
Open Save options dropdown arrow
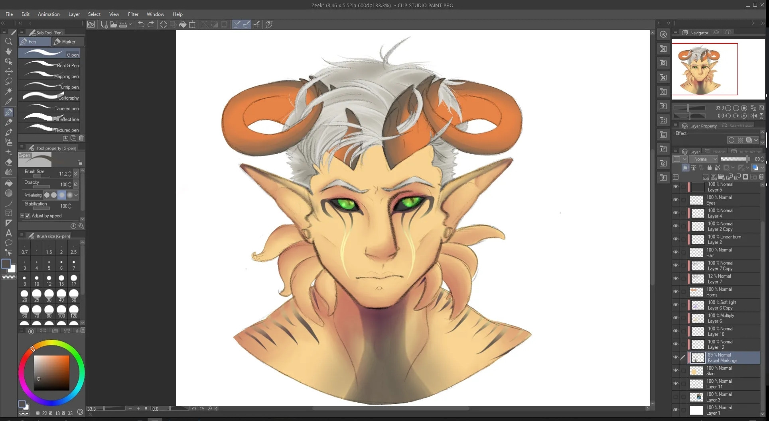(x=130, y=24)
